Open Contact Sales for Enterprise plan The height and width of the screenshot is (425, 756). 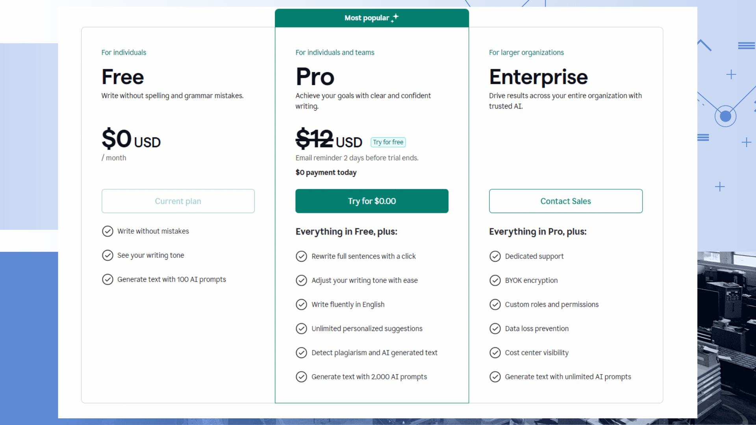click(x=565, y=201)
